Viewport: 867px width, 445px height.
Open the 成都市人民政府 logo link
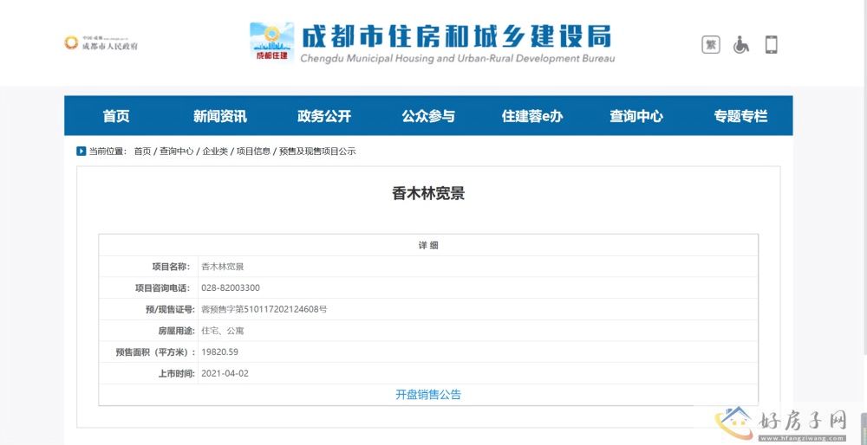click(x=101, y=43)
